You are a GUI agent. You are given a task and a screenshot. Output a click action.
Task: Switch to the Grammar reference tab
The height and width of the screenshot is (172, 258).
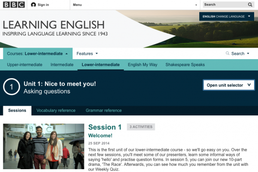(104, 111)
